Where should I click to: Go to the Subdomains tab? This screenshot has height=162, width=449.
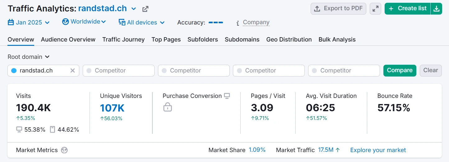tap(242, 39)
